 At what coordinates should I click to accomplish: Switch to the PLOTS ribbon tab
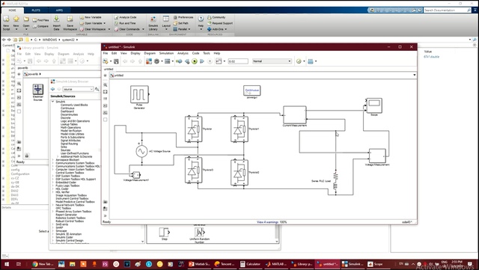(x=36, y=10)
